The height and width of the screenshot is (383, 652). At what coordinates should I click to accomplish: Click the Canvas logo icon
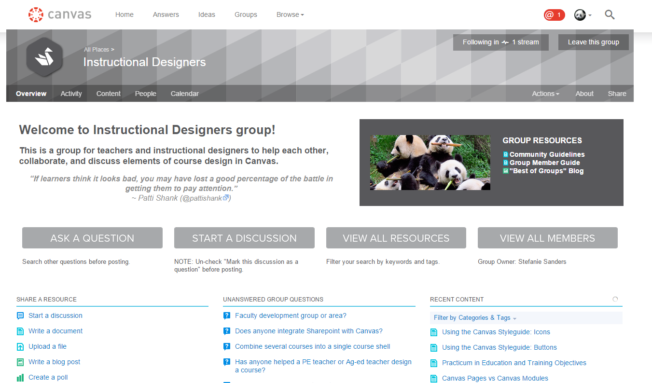tap(36, 15)
